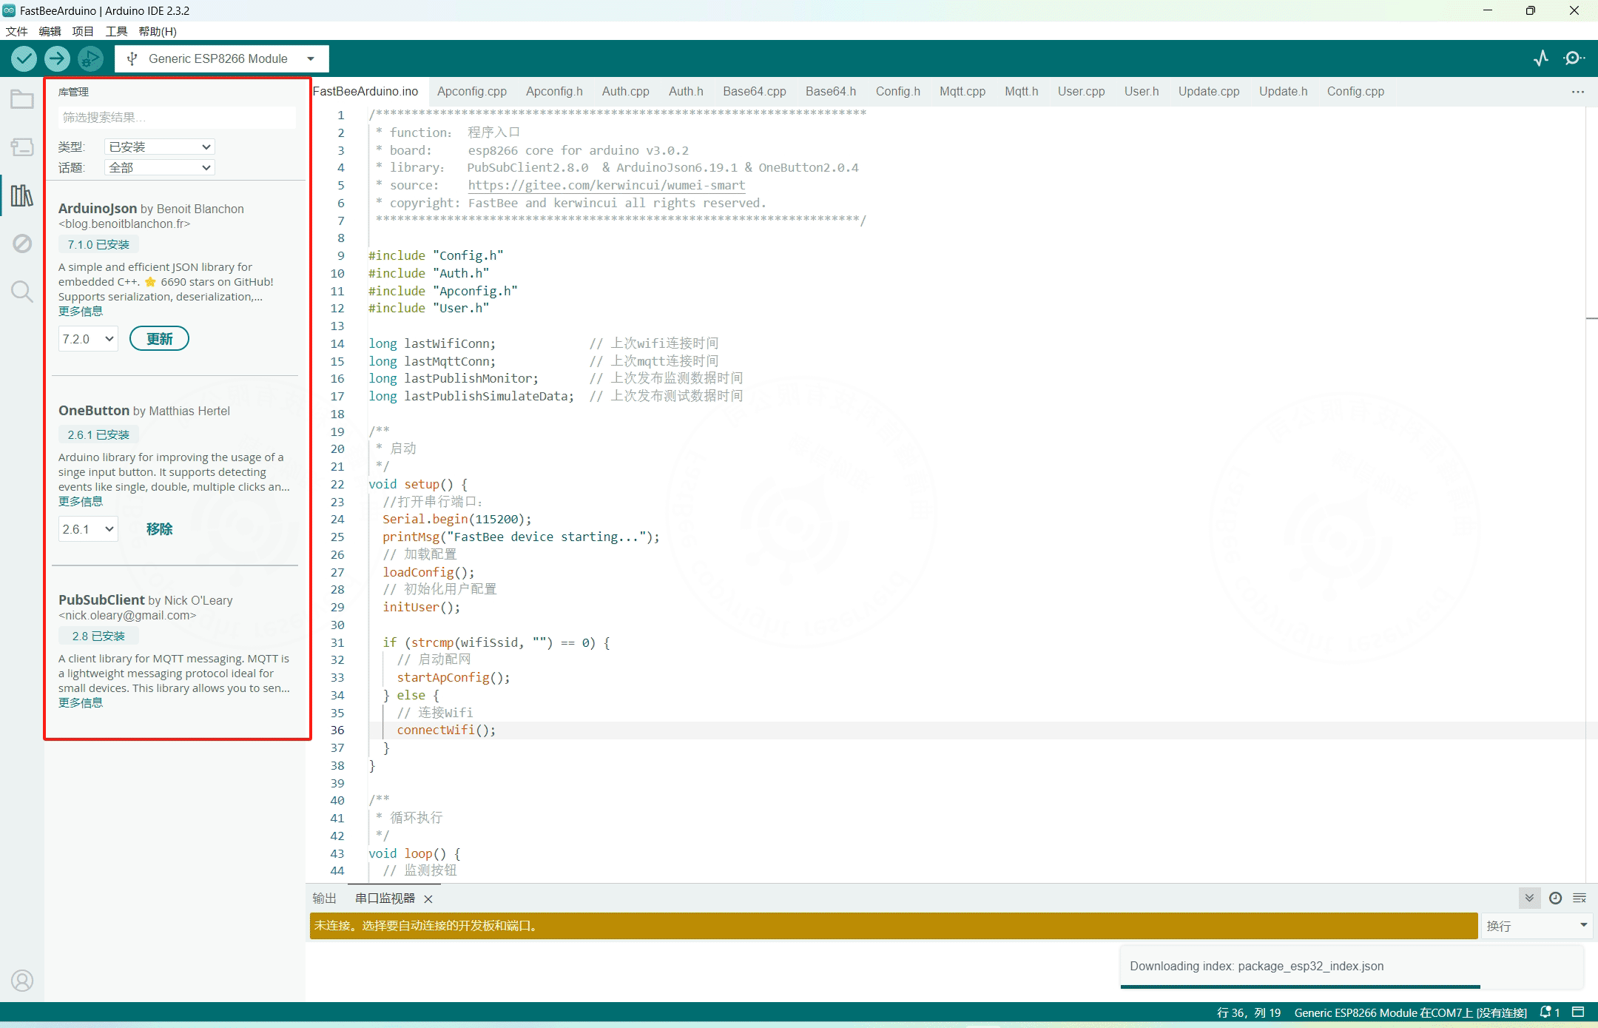Screen dimensions: 1598x1028
Task: Open the Boards Manager sidebar icon
Action: (x=22, y=147)
